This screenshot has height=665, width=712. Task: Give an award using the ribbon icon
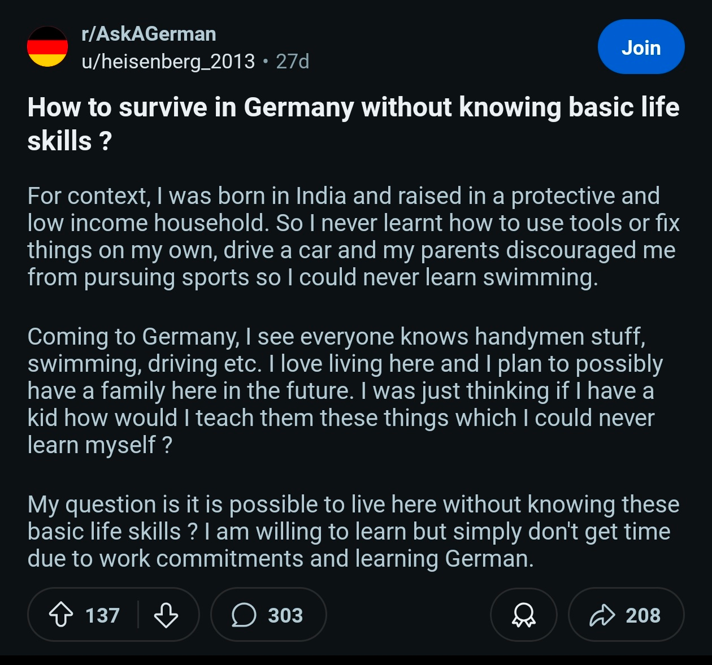coord(524,615)
